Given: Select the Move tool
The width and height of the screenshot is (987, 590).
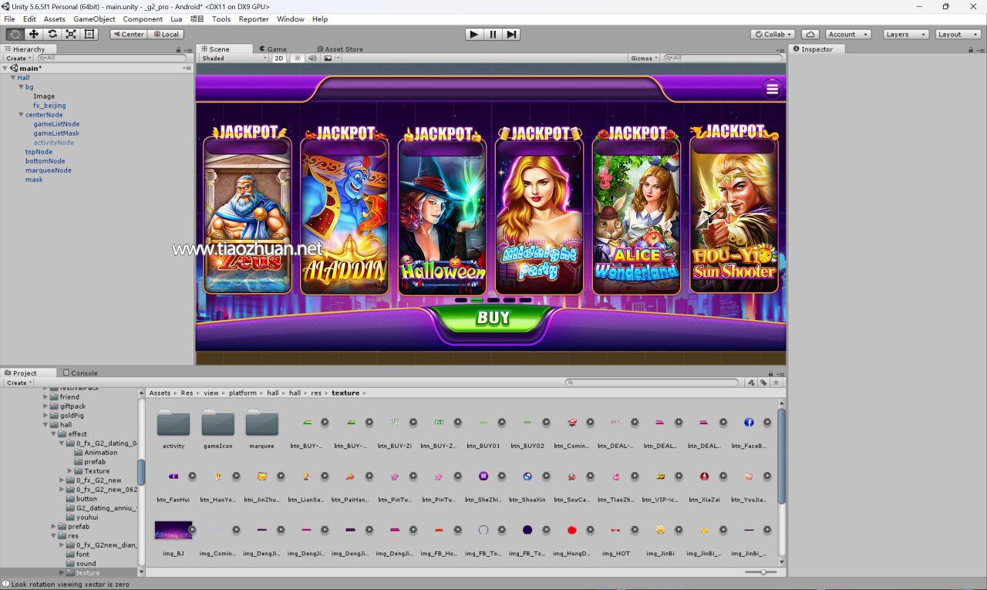Looking at the screenshot, I should pos(34,34).
